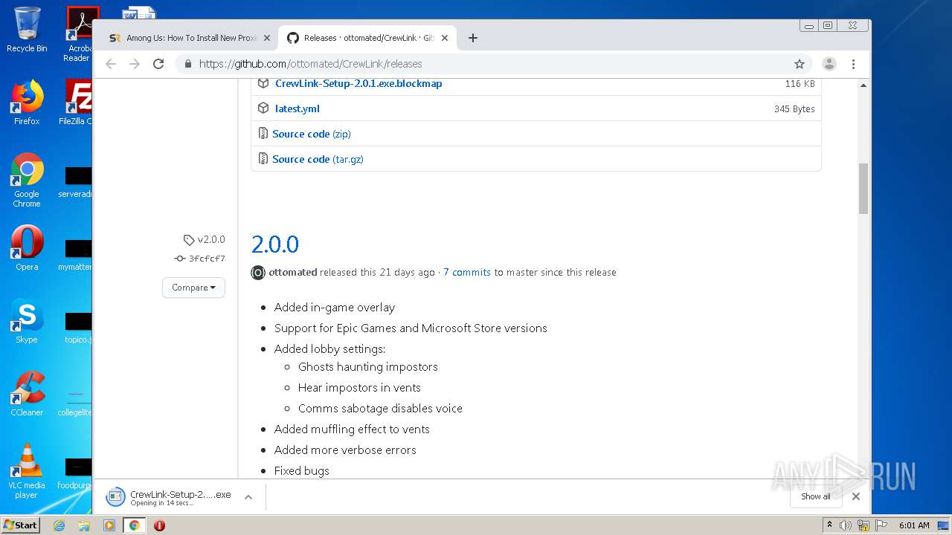This screenshot has width=952, height=535.
Task: Download Source code (zip)
Action: point(311,134)
